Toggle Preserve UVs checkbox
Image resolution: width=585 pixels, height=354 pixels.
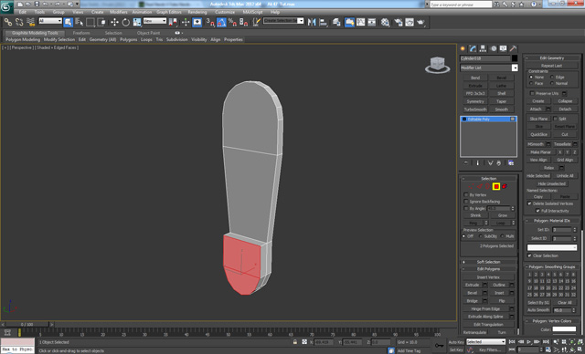click(532, 93)
